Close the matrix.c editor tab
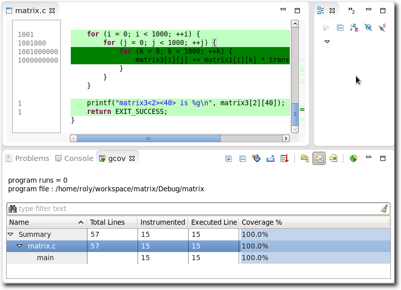401x290 pixels. [52, 11]
